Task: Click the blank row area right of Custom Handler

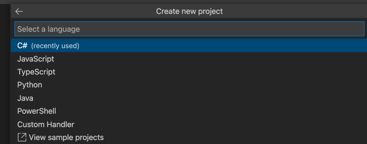Action: 215,125
